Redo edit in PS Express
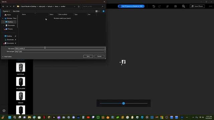Viewport: 214px width, 120px height. tap(159, 6)
